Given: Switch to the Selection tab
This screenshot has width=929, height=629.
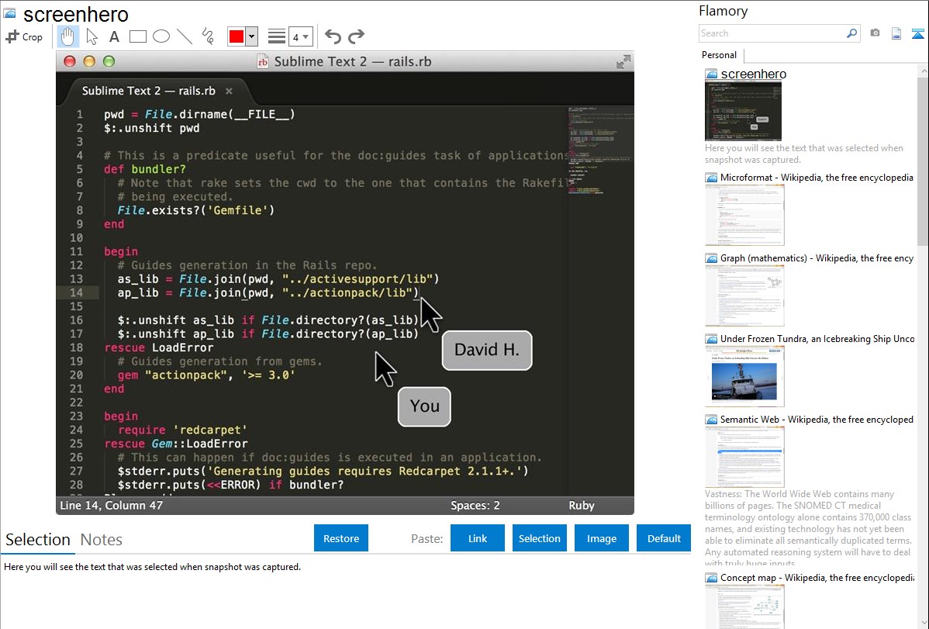Looking at the screenshot, I should tap(38, 540).
